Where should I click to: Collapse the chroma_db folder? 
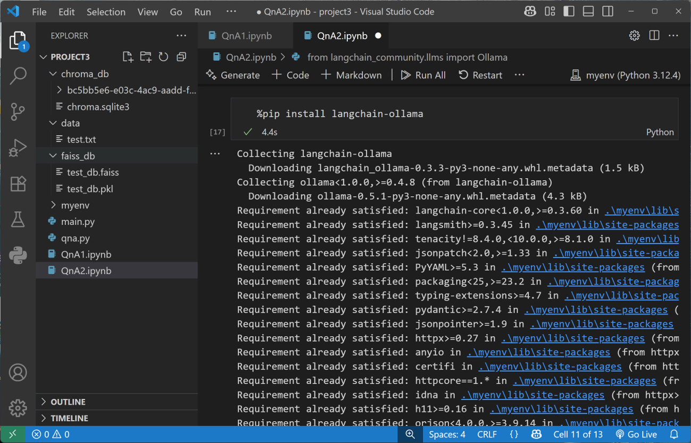(x=53, y=74)
